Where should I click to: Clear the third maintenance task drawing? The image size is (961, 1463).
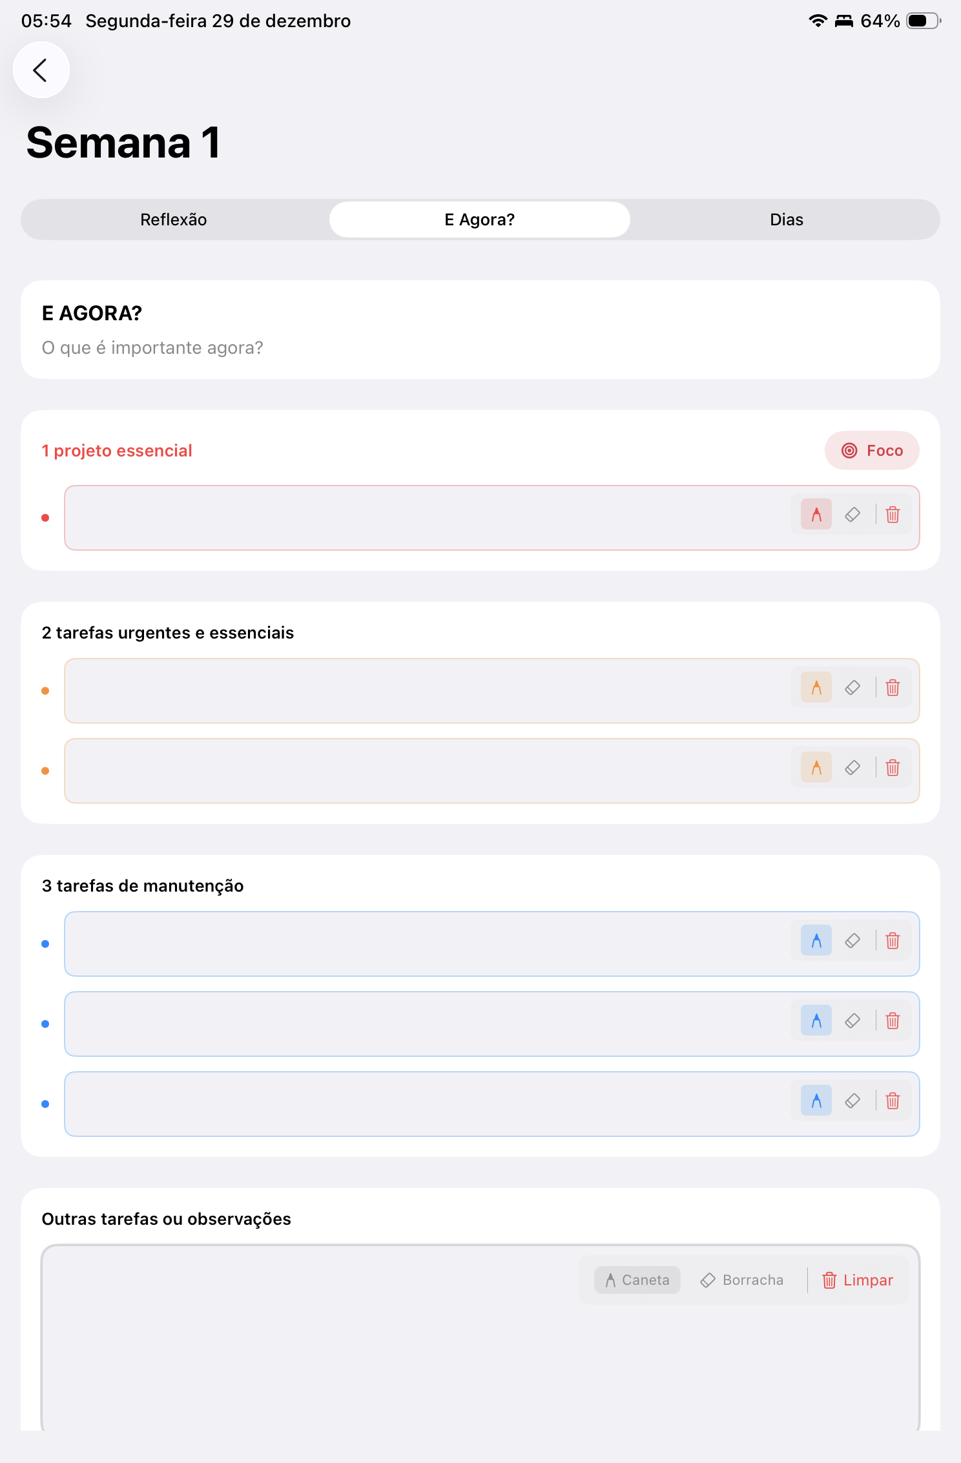tap(893, 1101)
